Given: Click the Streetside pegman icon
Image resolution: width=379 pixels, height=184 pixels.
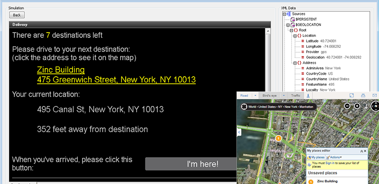Looking at the screenshot, I should tap(308, 96).
